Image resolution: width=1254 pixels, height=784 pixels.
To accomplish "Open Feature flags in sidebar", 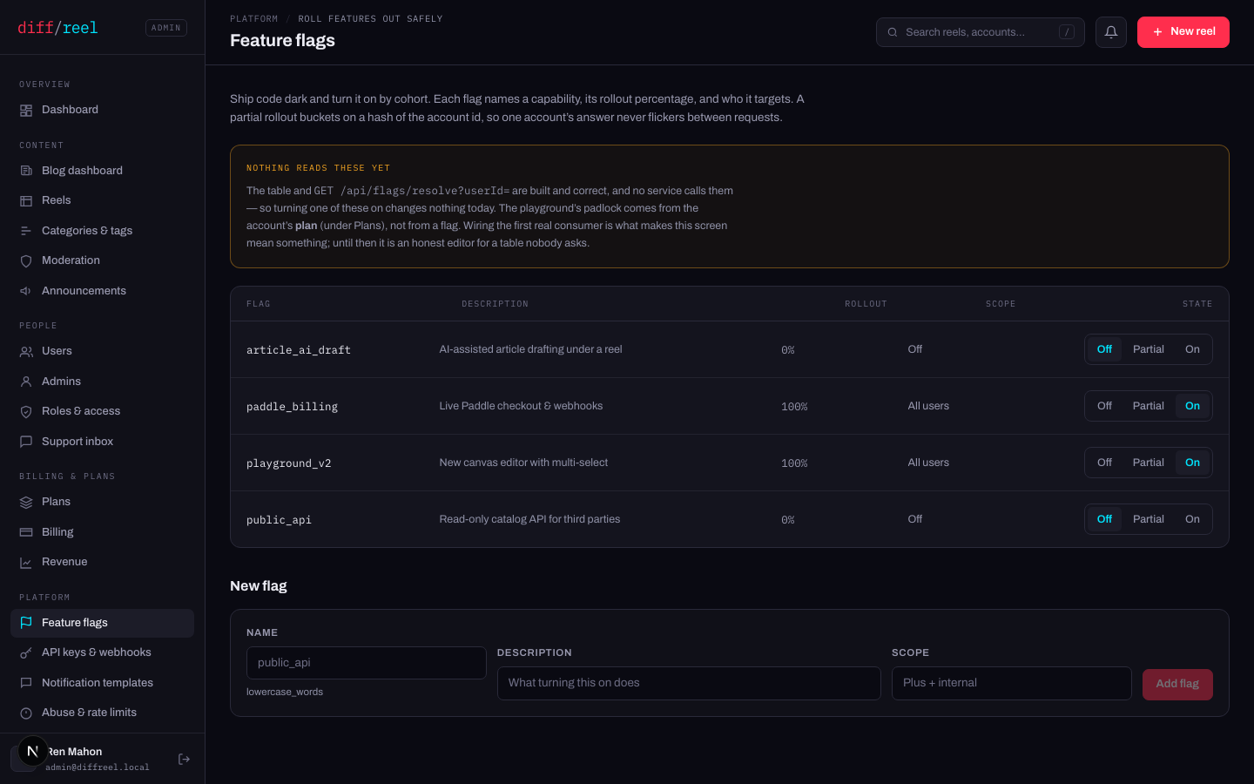I will 102,623.
